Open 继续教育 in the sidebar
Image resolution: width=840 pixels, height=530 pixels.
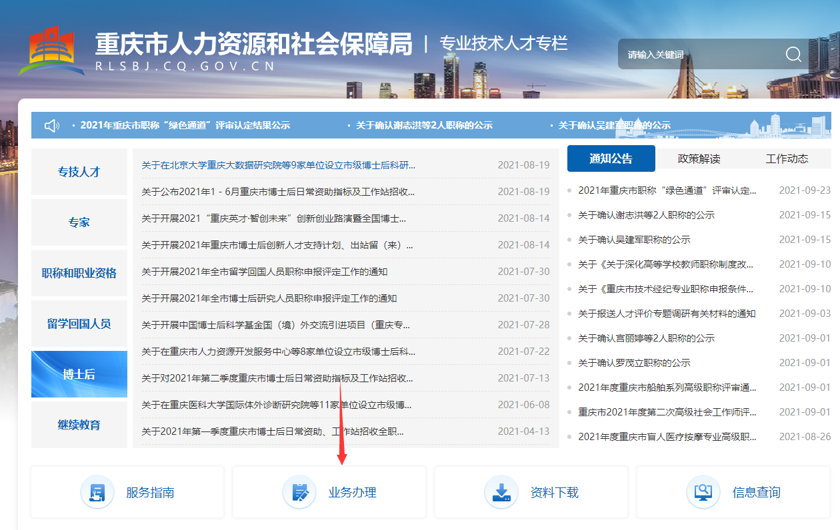(x=78, y=425)
